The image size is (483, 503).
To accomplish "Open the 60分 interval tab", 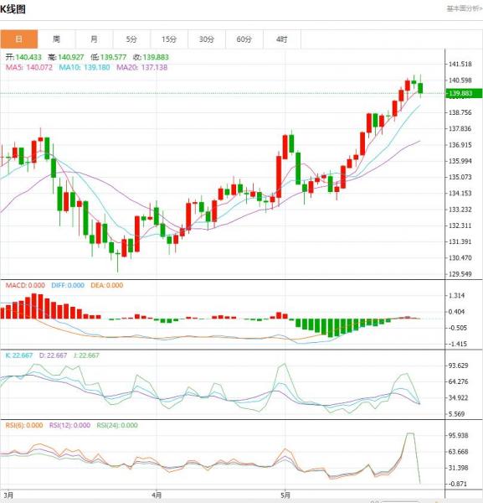I will (244, 39).
